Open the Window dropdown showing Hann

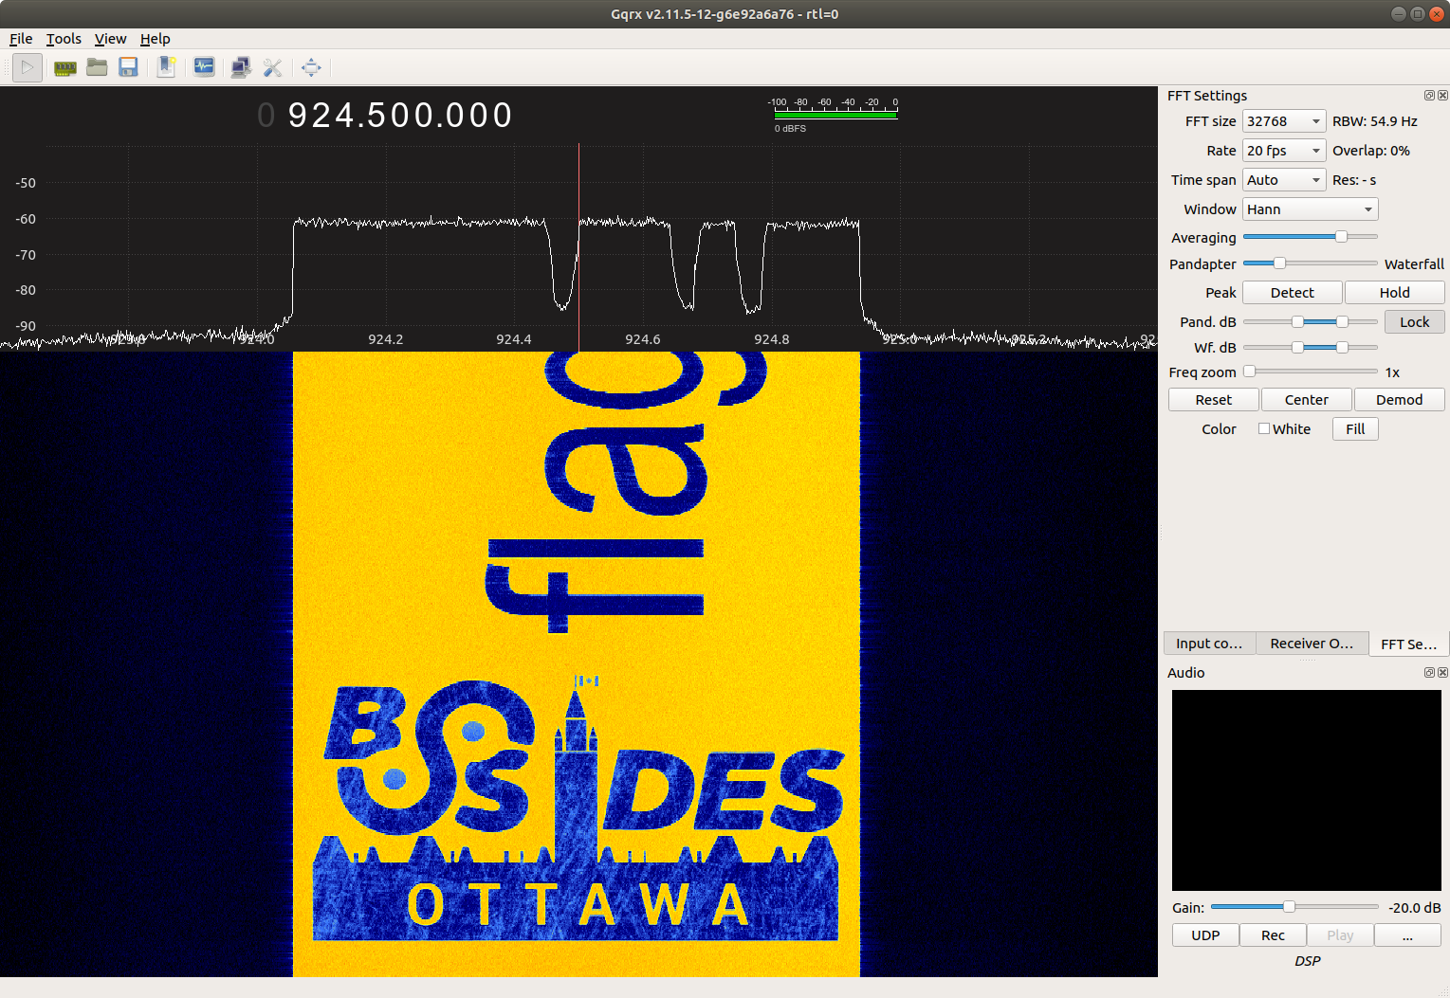[x=1309, y=209]
